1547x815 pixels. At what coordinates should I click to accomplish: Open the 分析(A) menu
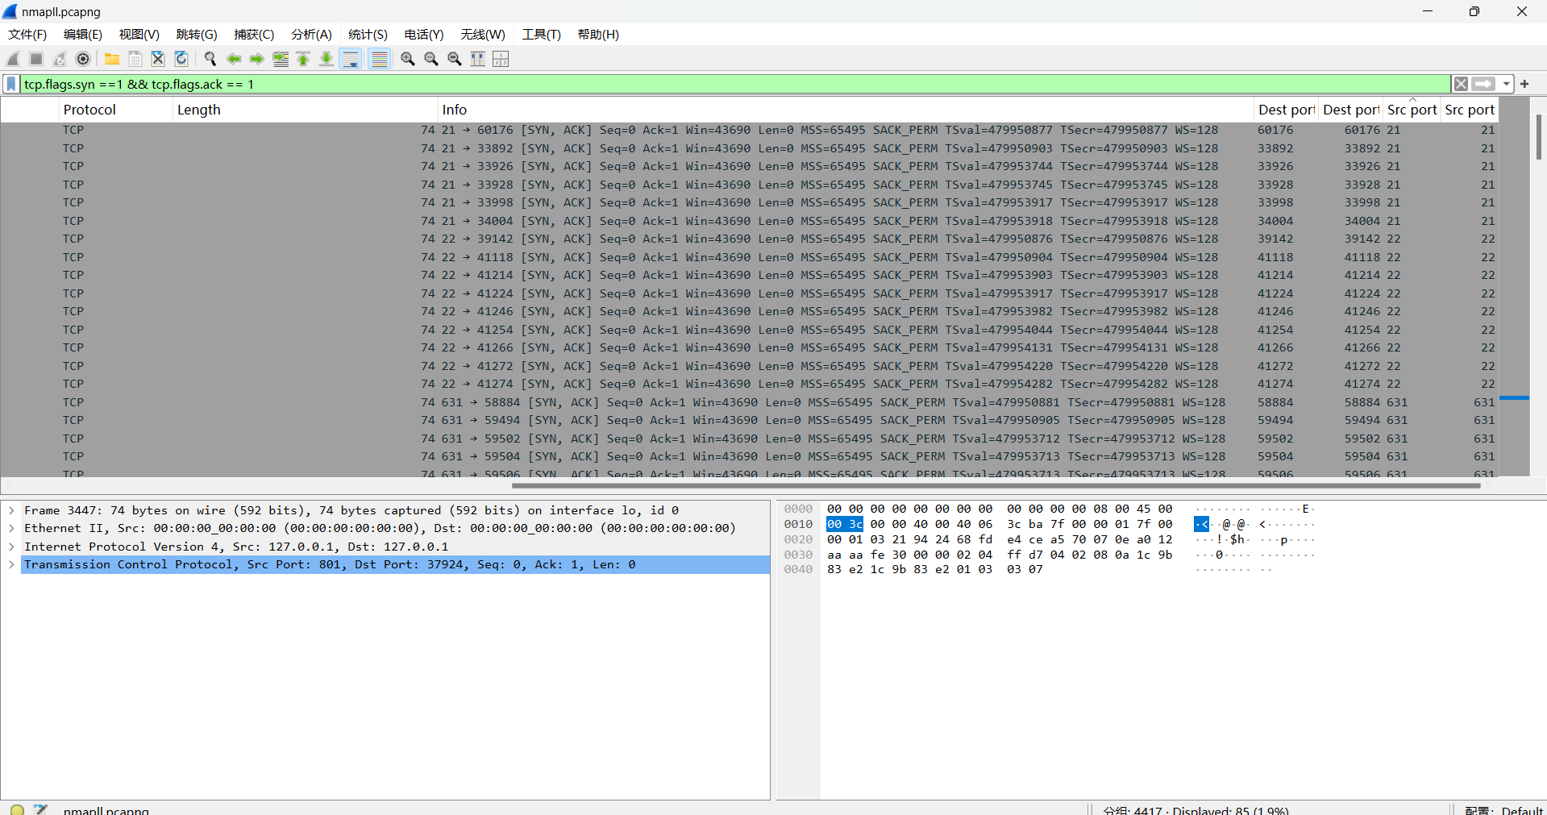click(311, 35)
